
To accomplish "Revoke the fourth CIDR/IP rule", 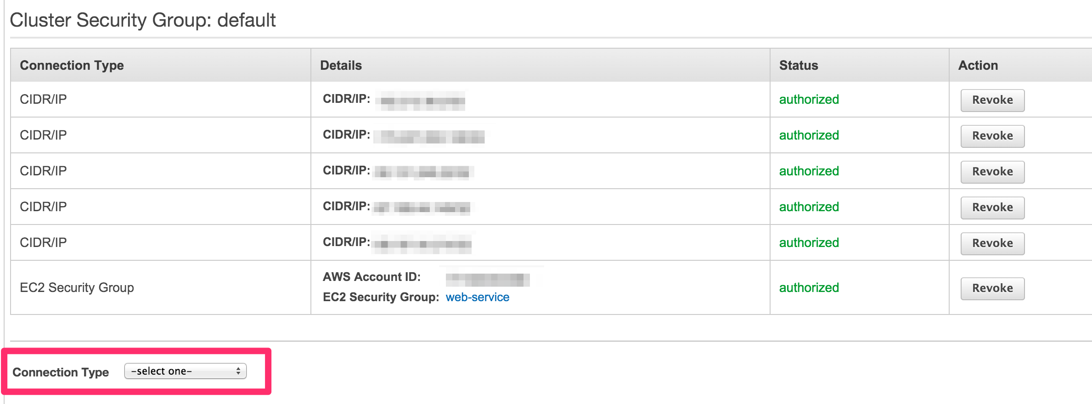I will (992, 208).
